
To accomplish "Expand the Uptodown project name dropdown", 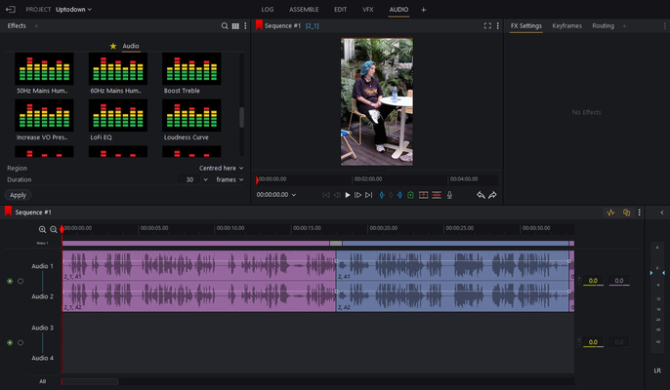I will [73, 9].
